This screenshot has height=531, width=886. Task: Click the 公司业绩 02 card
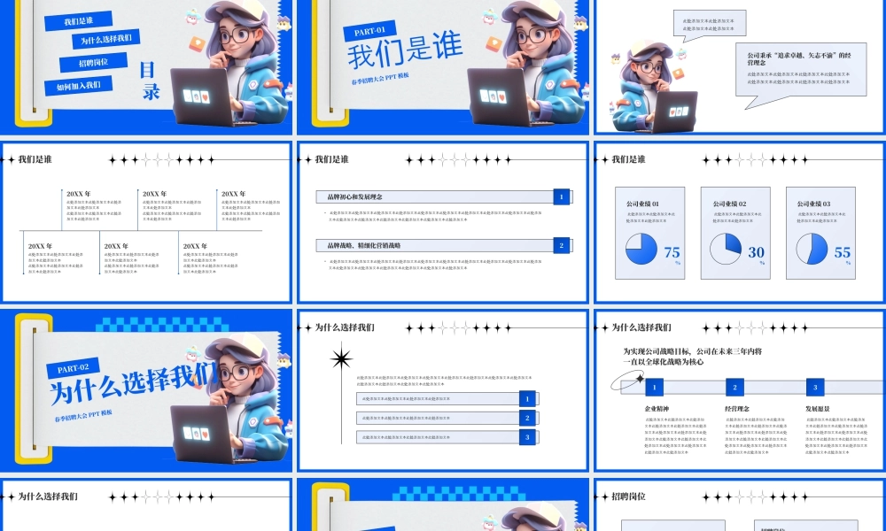(735, 233)
